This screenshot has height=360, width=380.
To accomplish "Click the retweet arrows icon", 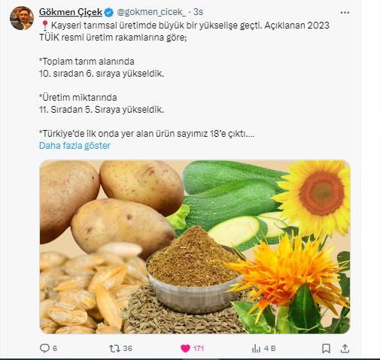I will [114, 349].
